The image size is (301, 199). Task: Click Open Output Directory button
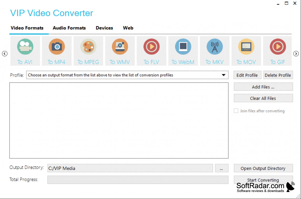(263, 168)
